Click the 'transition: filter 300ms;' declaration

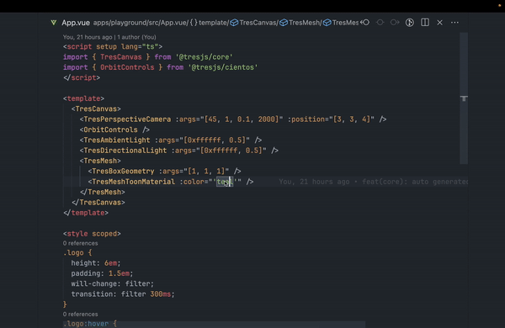[123, 294]
